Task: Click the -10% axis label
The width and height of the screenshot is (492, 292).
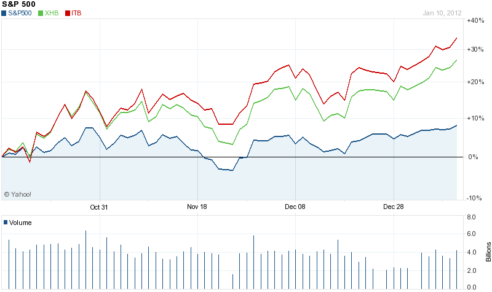Action: tap(475, 197)
